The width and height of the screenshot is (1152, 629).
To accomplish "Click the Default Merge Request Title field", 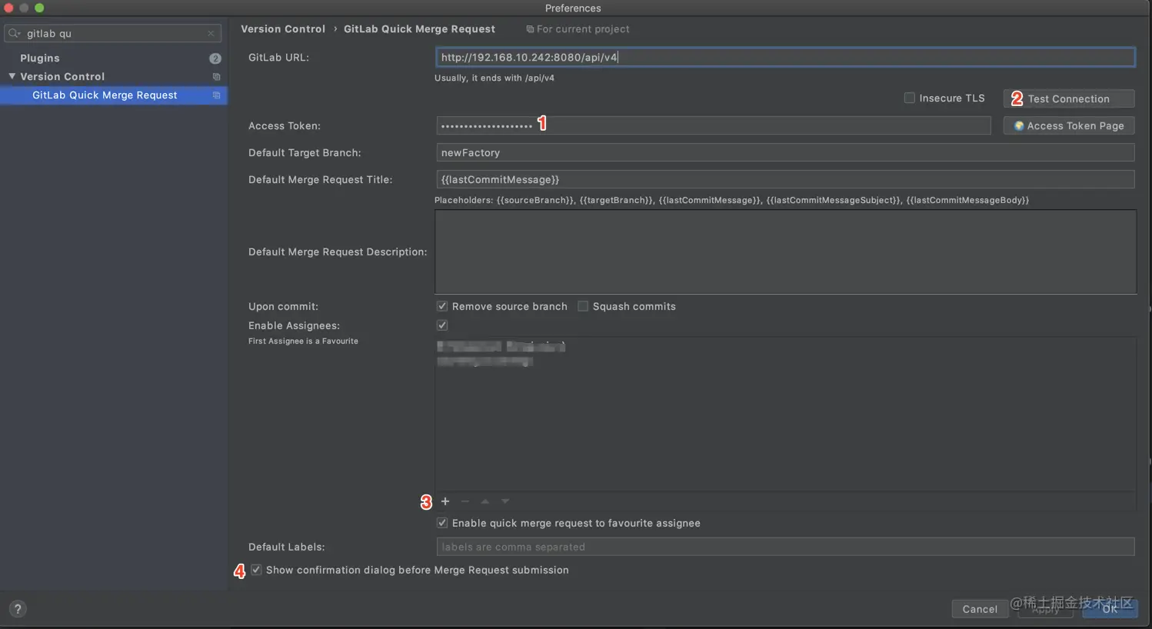I will tap(785, 179).
